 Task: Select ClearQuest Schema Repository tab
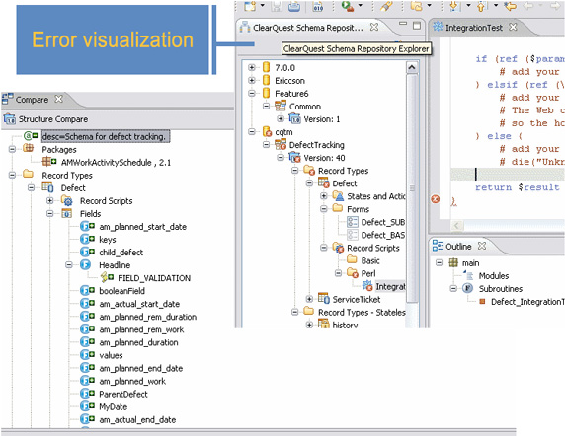[308, 28]
